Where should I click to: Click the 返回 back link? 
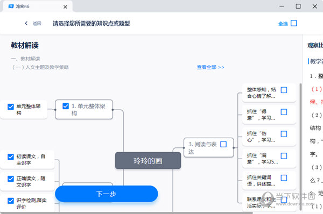click(x=37, y=24)
